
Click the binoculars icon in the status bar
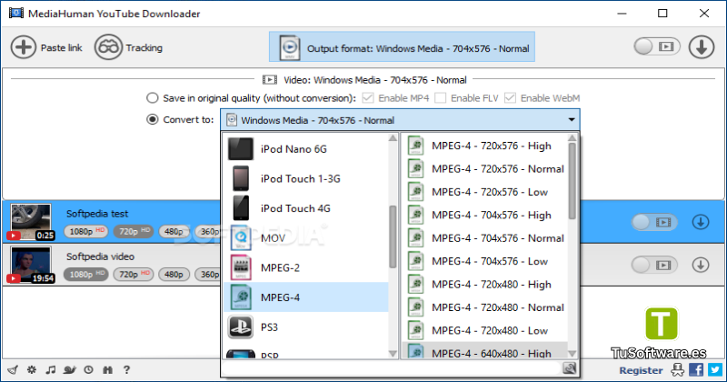point(107,370)
